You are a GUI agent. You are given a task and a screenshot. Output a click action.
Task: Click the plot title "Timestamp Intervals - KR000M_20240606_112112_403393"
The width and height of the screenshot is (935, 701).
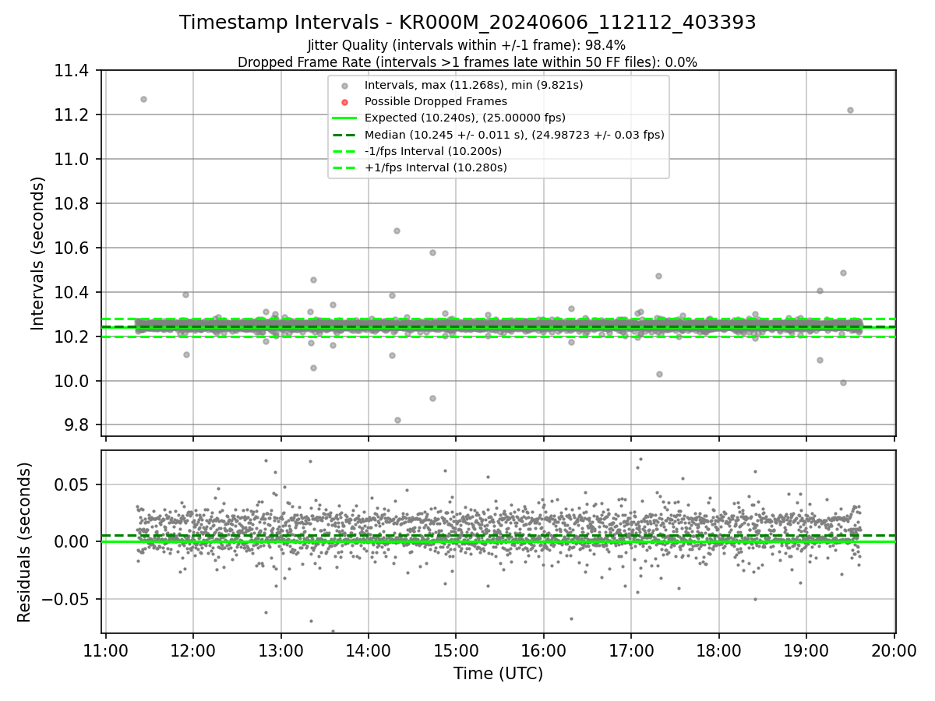click(x=467, y=23)
